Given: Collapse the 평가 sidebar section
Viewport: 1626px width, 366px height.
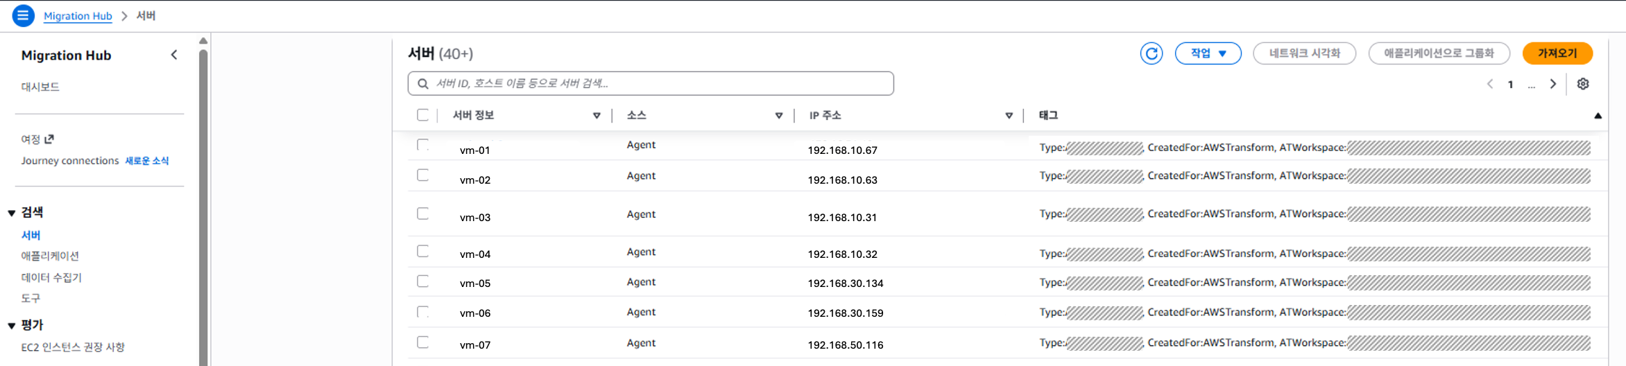Looking at the screenshot, I should 12,325.
